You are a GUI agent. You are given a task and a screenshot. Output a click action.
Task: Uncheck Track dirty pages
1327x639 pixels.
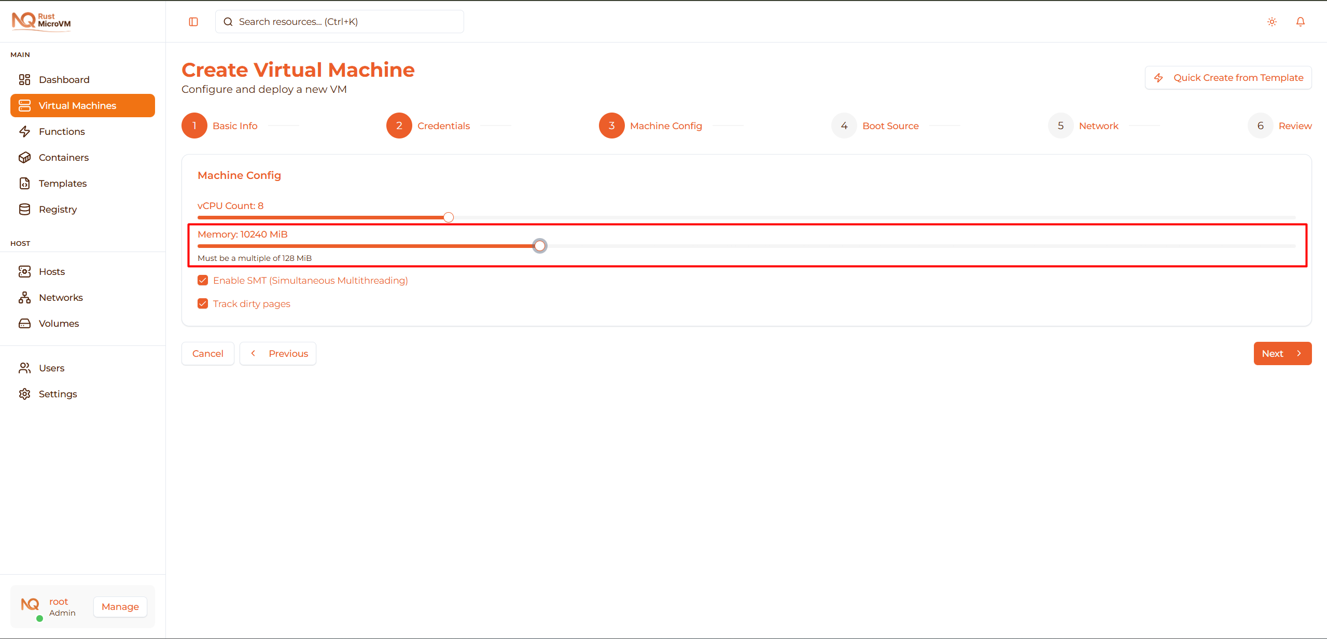tap(203, 303)
